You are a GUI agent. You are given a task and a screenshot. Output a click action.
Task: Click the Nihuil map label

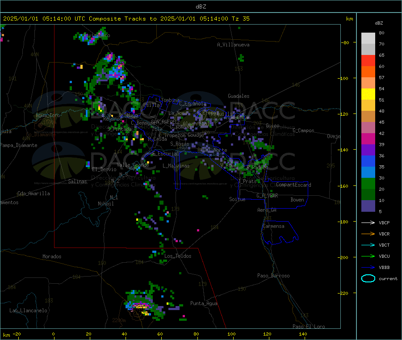[x=105, y=204]
